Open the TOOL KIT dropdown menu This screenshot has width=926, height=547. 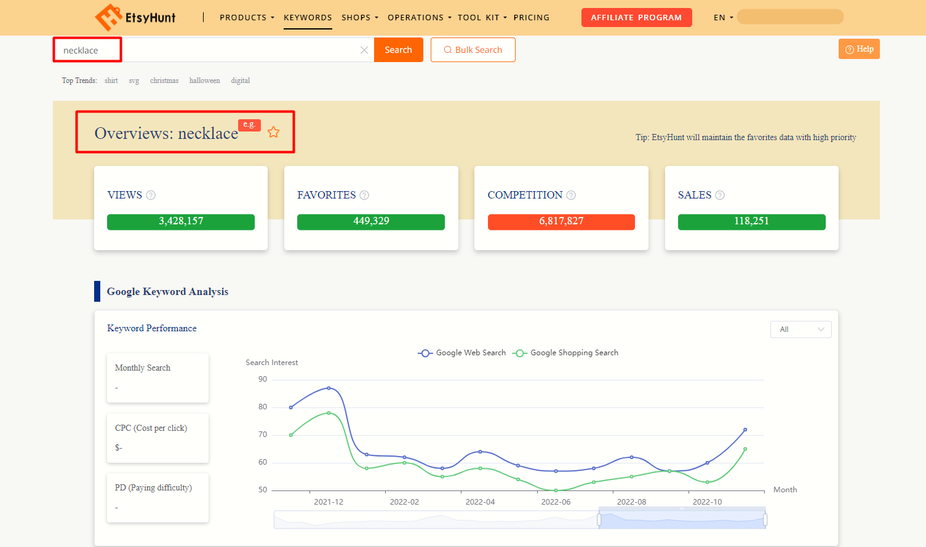point(482,17)
